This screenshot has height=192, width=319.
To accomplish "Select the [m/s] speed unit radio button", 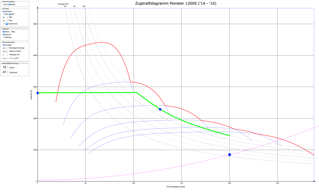I will [x=3, y=5].
